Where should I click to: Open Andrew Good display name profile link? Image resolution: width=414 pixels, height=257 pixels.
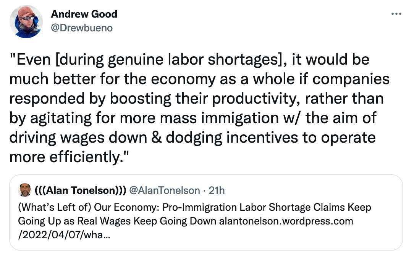pos(84,14)
